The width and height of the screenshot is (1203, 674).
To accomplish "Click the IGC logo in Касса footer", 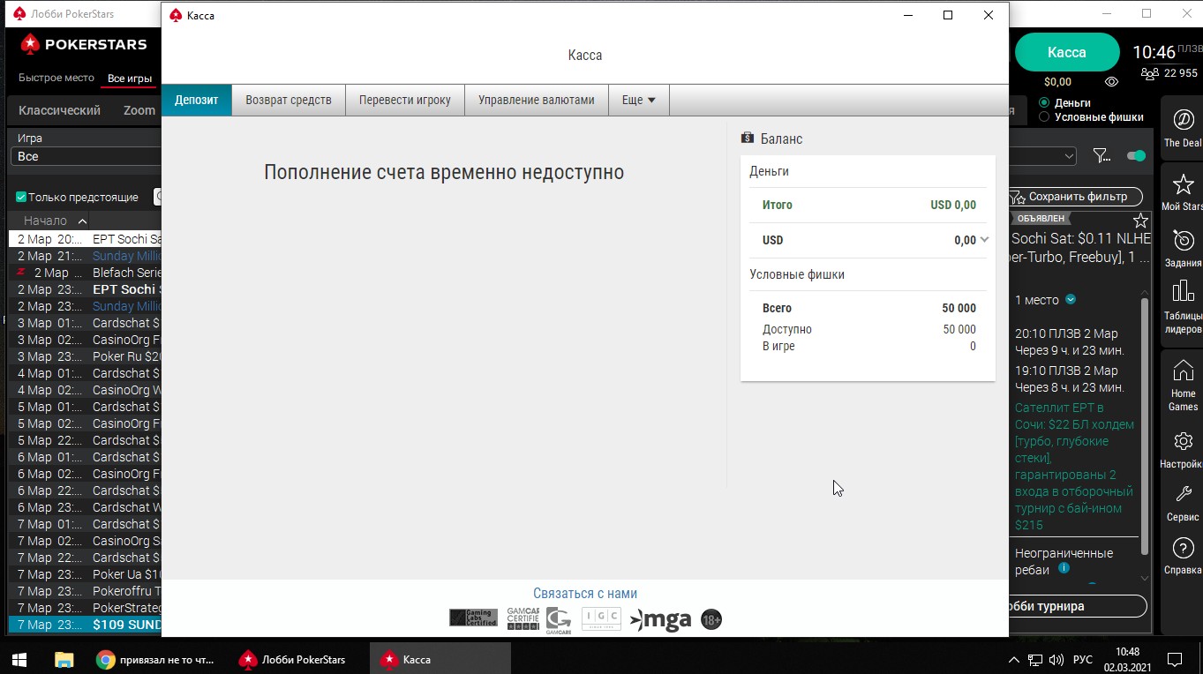I will 601,618.
